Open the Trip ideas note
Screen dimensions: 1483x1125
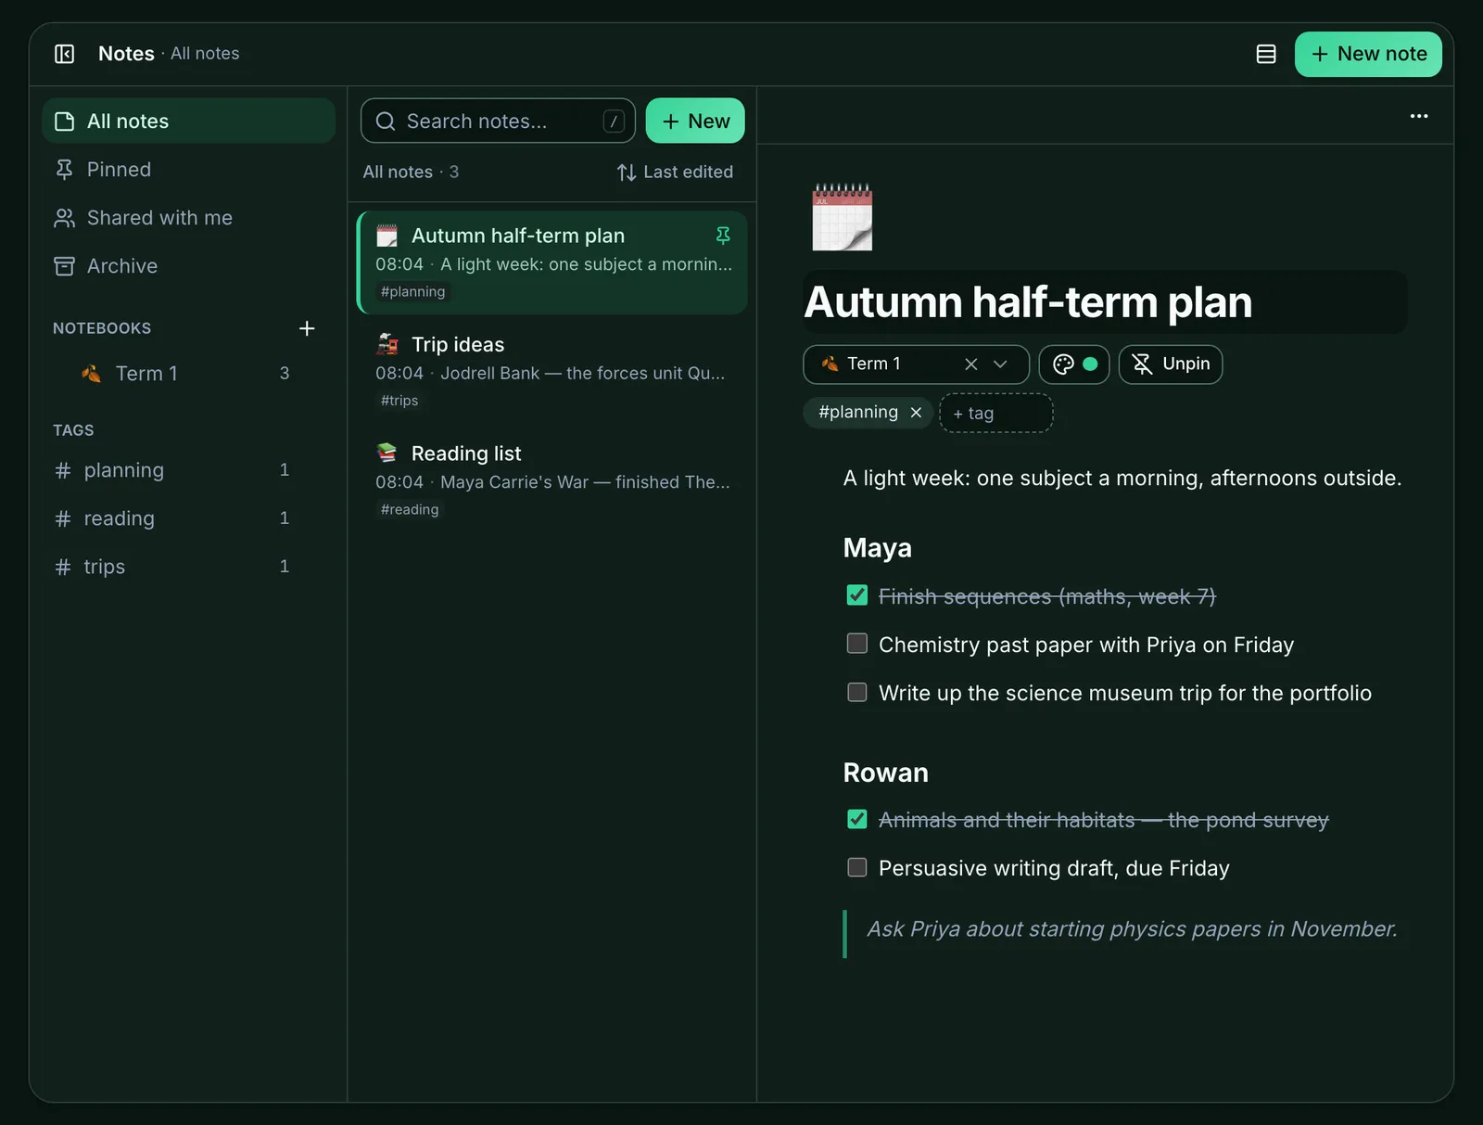[x=552, y=371]
